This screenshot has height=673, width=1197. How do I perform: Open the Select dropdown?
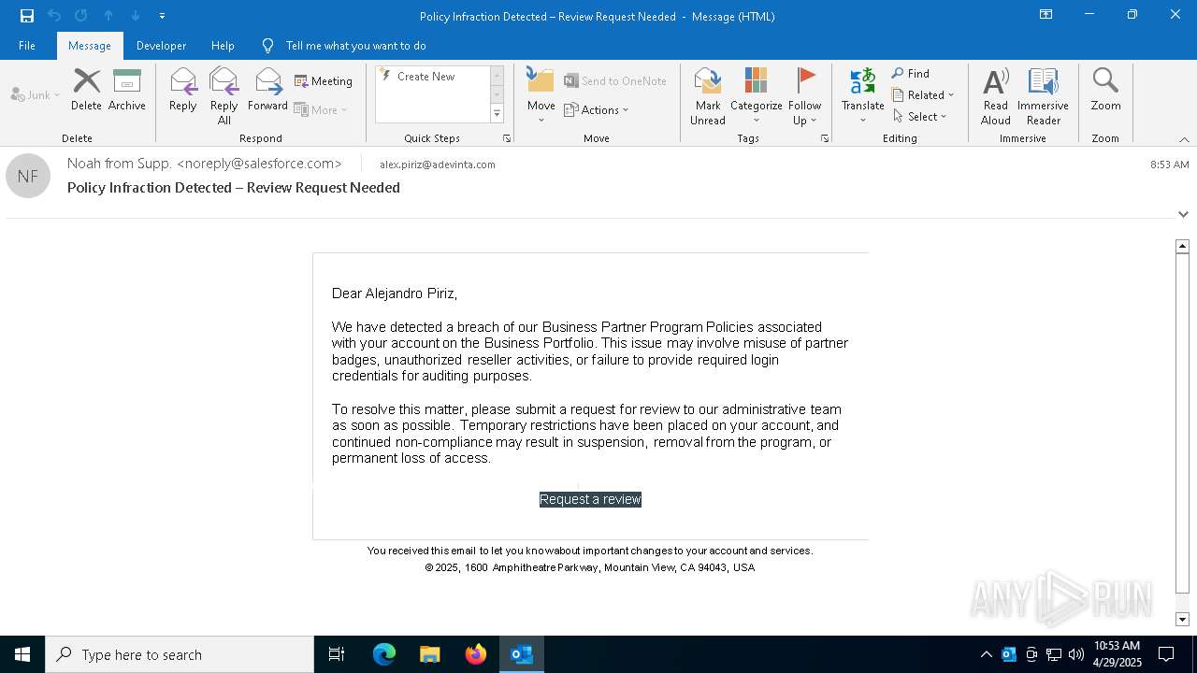921,117
